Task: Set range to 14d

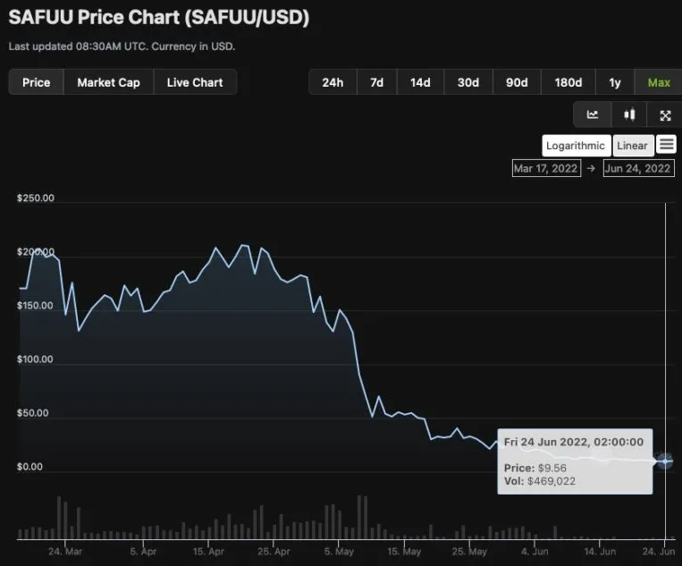Action: [x=420, y=82]
